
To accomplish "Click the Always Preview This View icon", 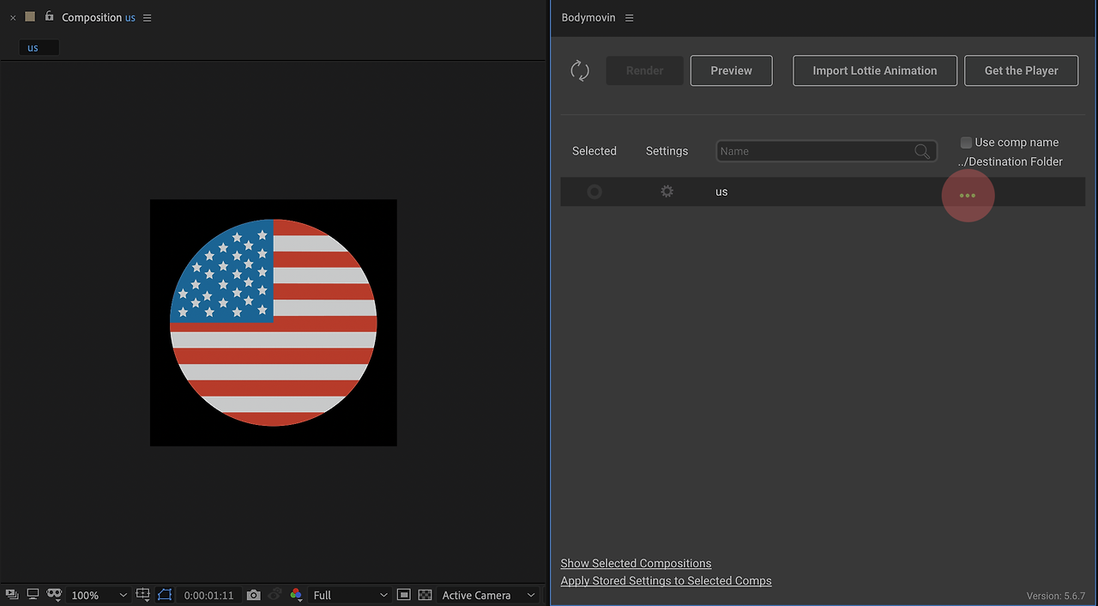I will tap(12, 595).
